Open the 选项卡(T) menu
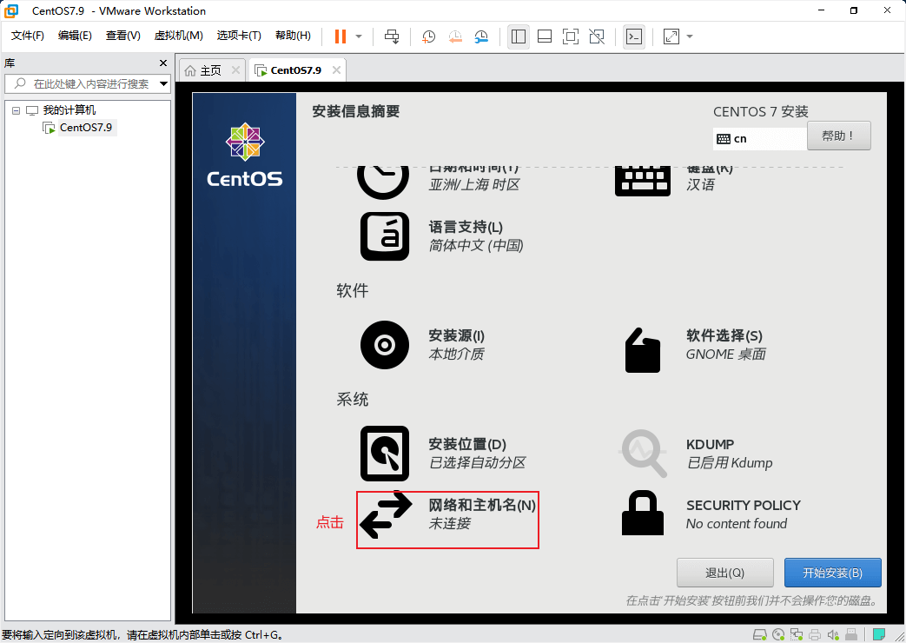The width and height of the screenshot is (906, 643). coord(239,36)
